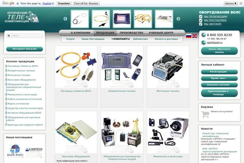Focus the site search input field
The image size is (244, 163).
click(27, 35)
